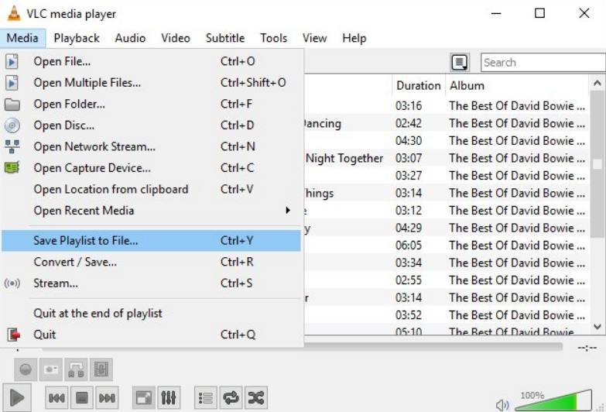This screenshot has width=606, height=412.
Task: Open the Playback menu
Action: (77, 38)
